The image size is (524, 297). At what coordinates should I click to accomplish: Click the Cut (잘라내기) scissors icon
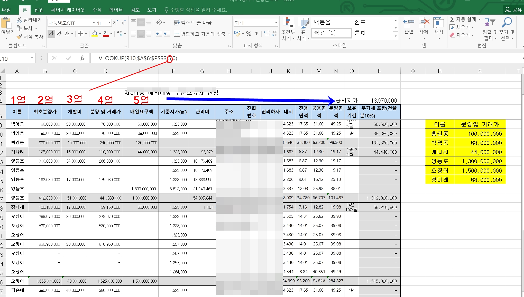[x=19, y=20]
